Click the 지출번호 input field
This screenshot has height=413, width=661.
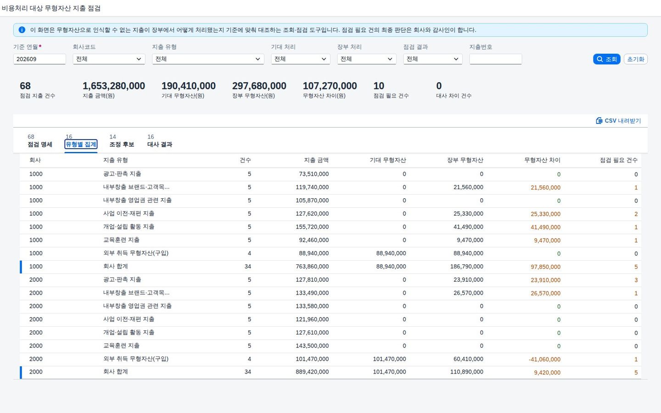tap(495, 59)
